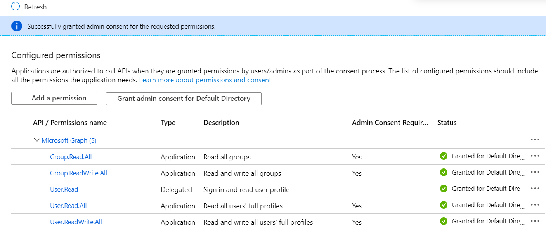The height and width of the screenshot is (232, 546).
Task: Click green granted checkmark for User.ReadWrite.All
Action: (x=444, y=222)
